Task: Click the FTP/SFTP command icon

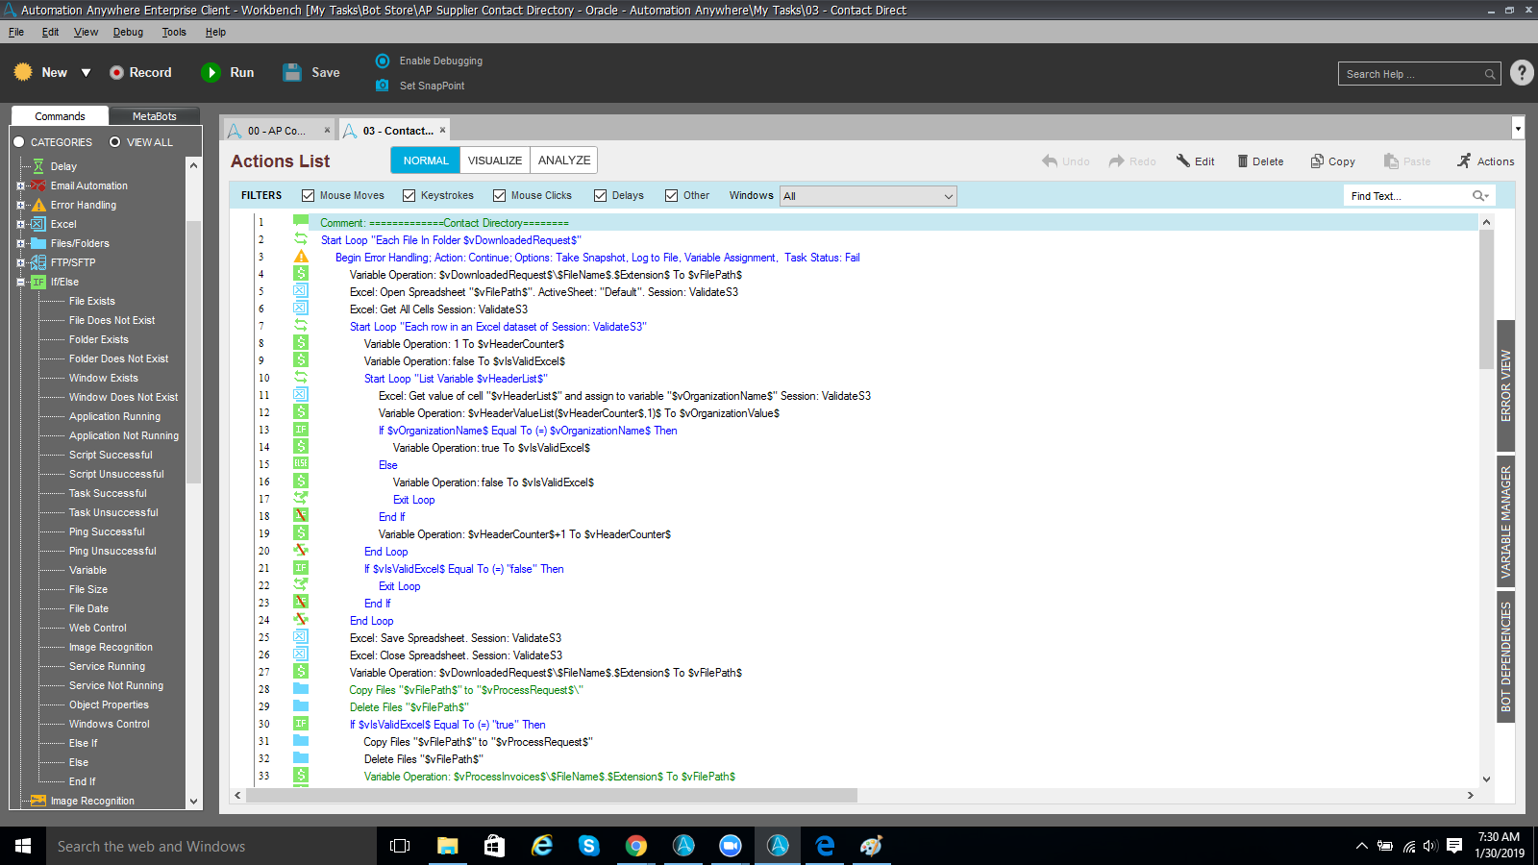Action: (x=38, y=262)
